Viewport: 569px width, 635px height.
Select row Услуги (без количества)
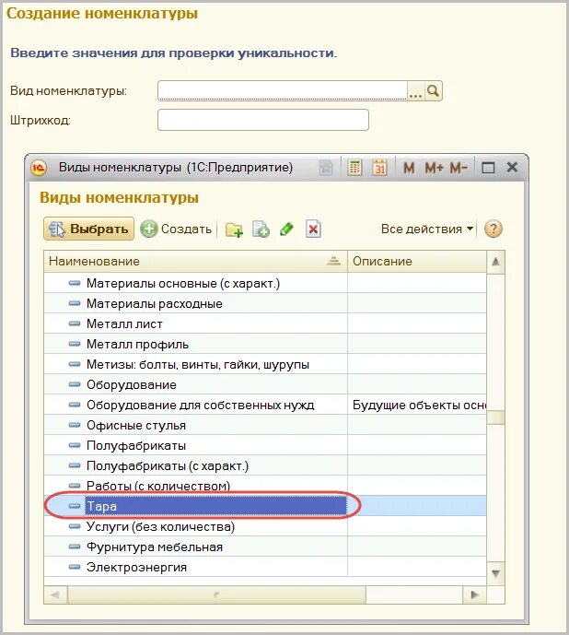pos(264,526)
